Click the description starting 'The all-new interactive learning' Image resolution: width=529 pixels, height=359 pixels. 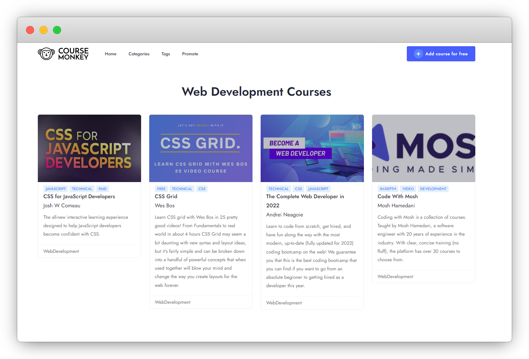tap(86, 226)
